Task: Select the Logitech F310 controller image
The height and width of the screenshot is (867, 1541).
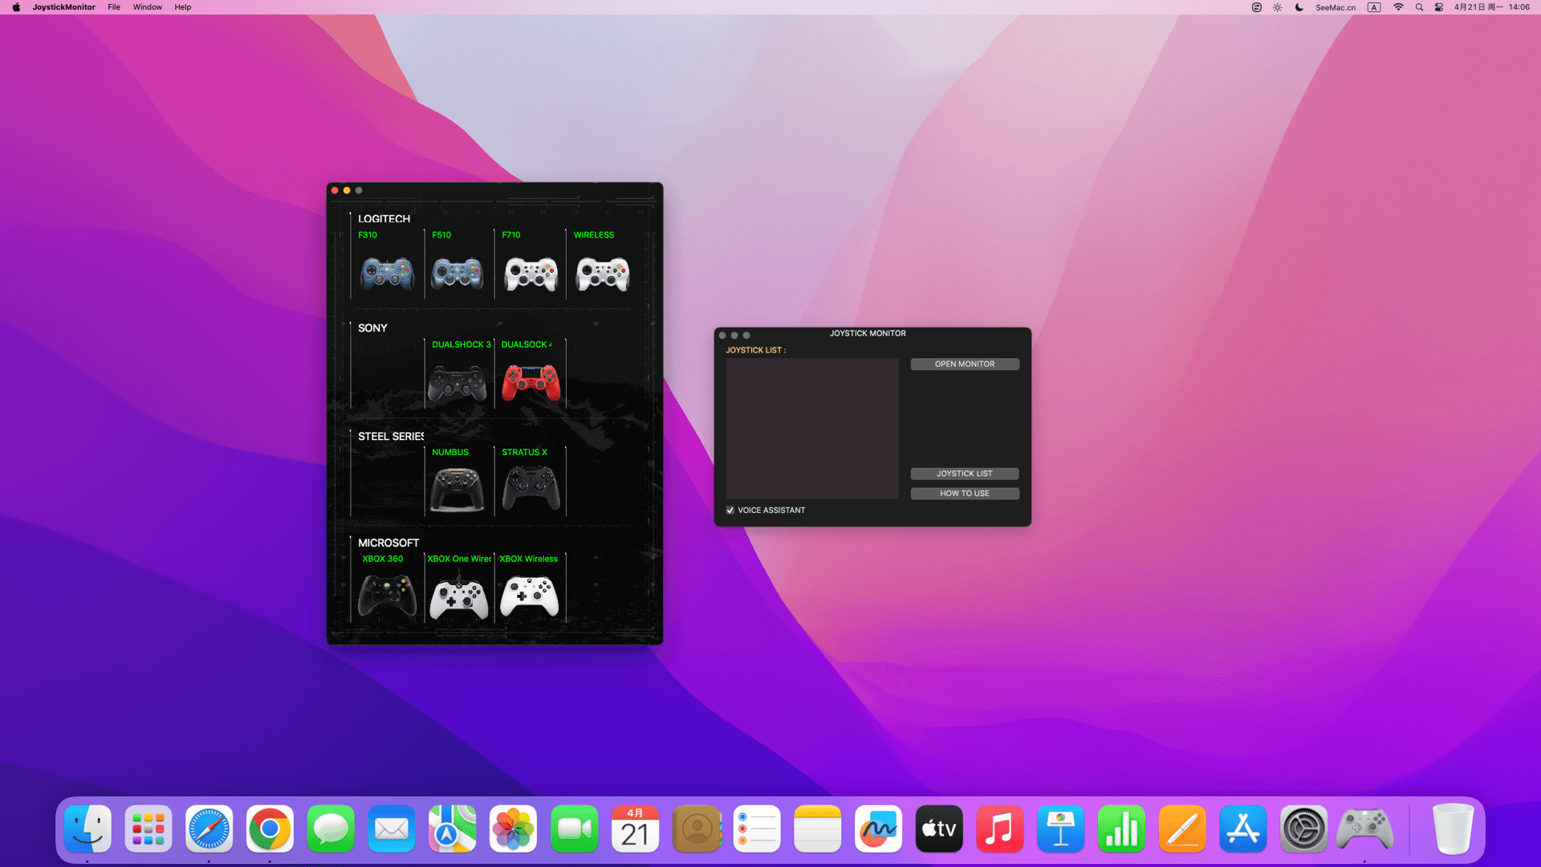Action: (387, 274)
